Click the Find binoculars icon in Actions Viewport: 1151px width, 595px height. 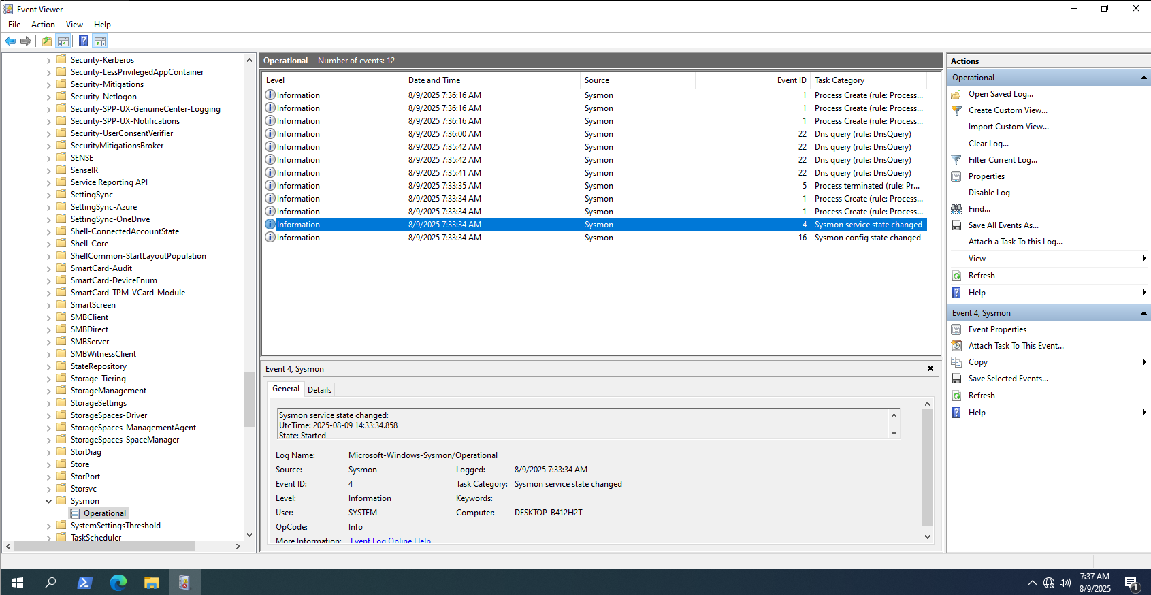(956, 209)
